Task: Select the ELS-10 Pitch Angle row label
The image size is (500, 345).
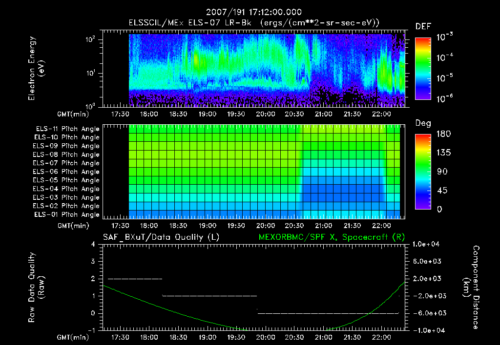Action: [x=67, y=137]
